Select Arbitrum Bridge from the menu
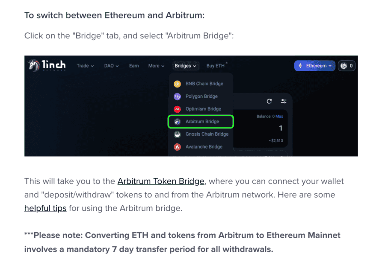 (201, 122)
